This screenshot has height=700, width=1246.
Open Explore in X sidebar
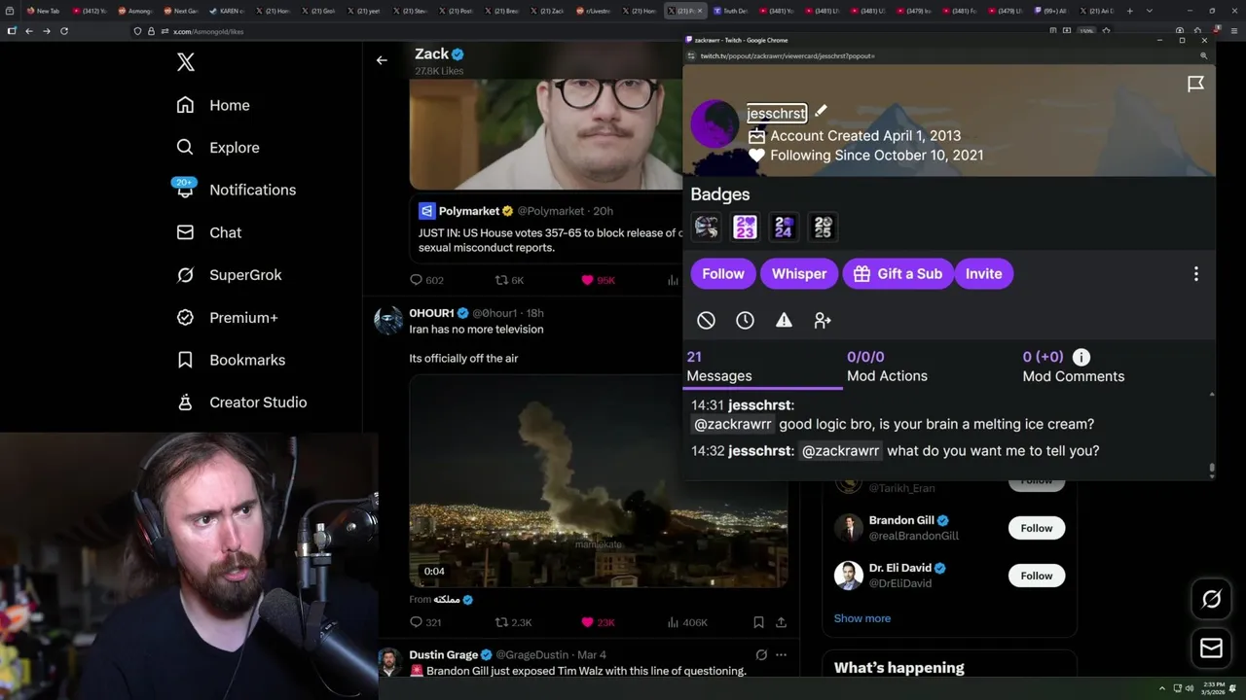[218, 148]
